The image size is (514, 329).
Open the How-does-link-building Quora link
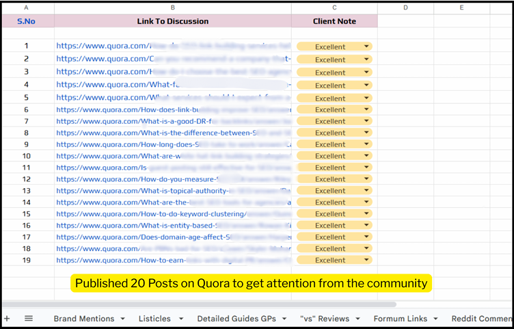pos(174,109)
